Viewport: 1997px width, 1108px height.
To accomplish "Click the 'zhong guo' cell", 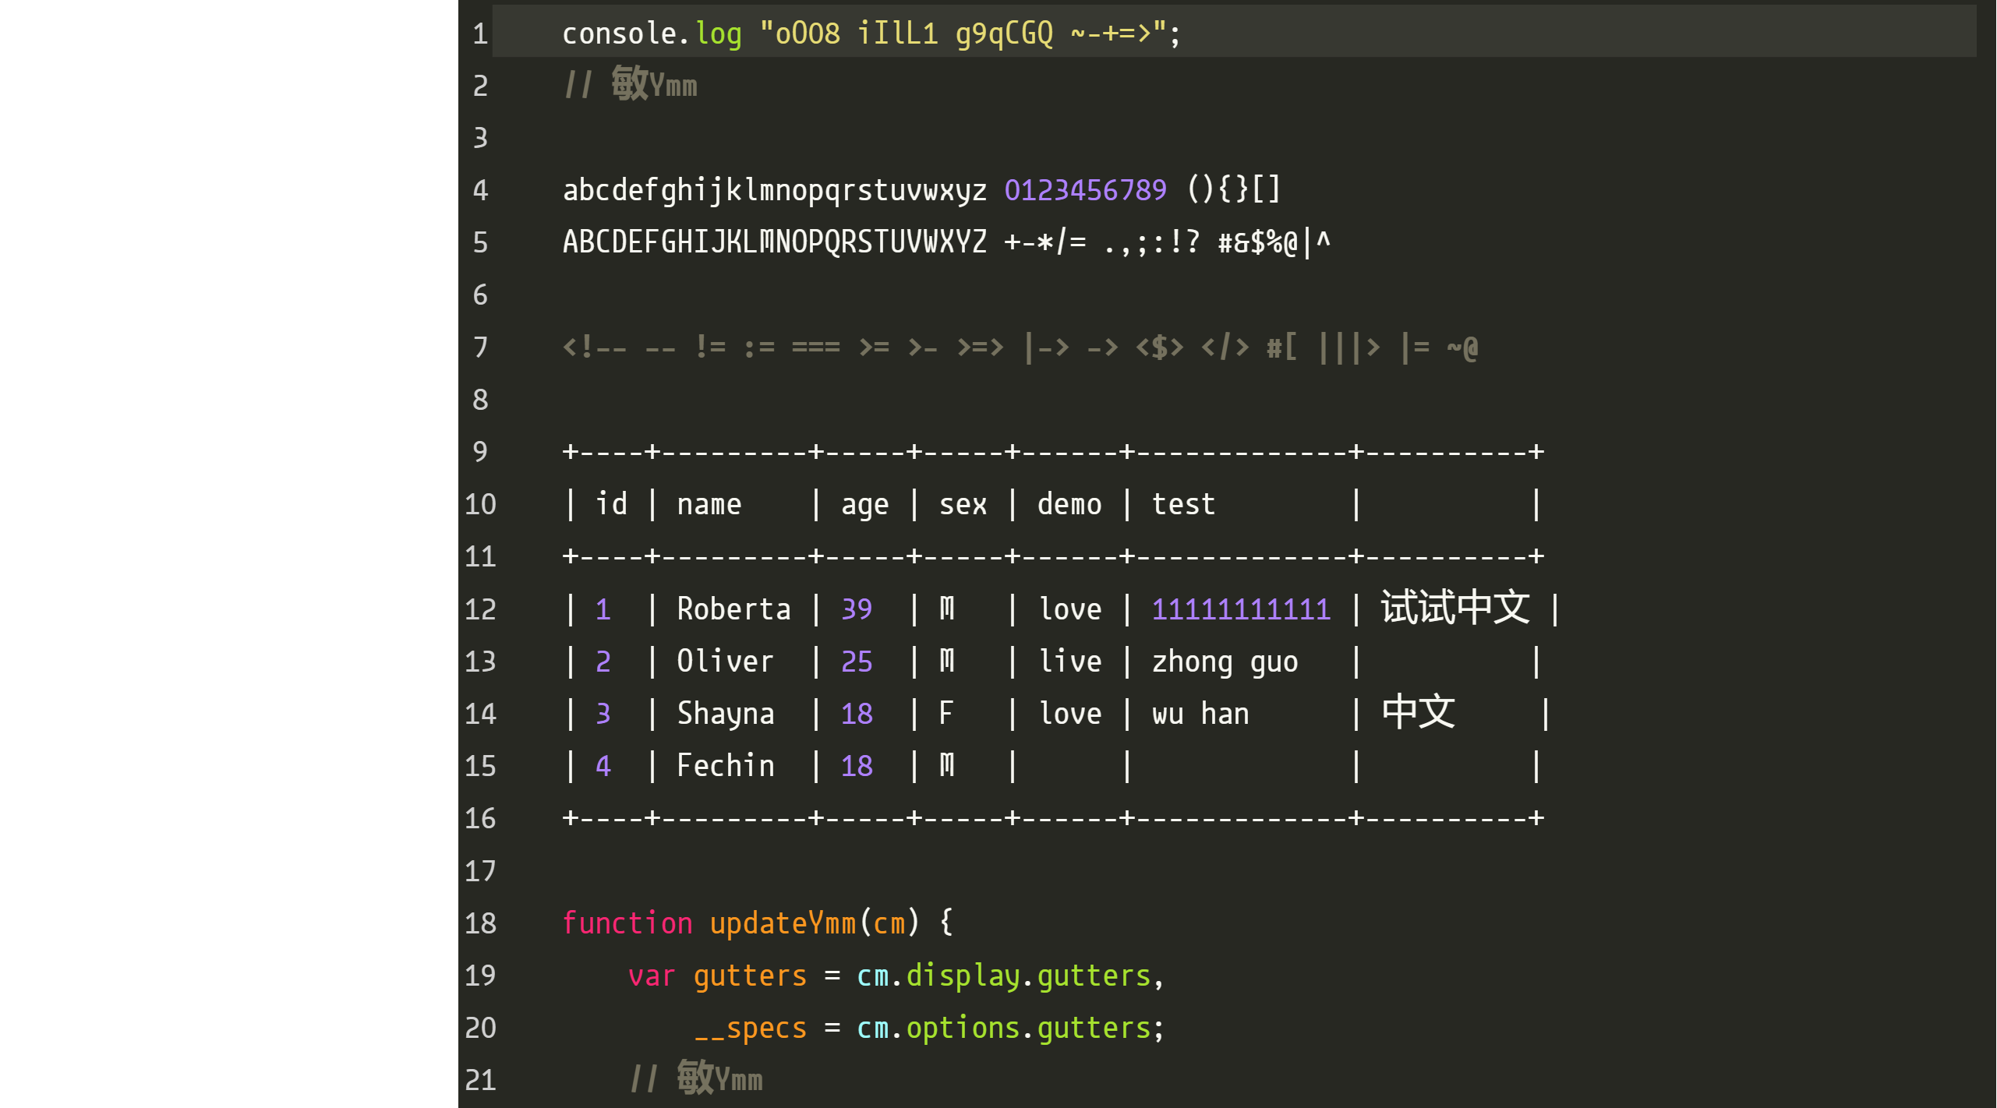I will [x=1225, y=662].
